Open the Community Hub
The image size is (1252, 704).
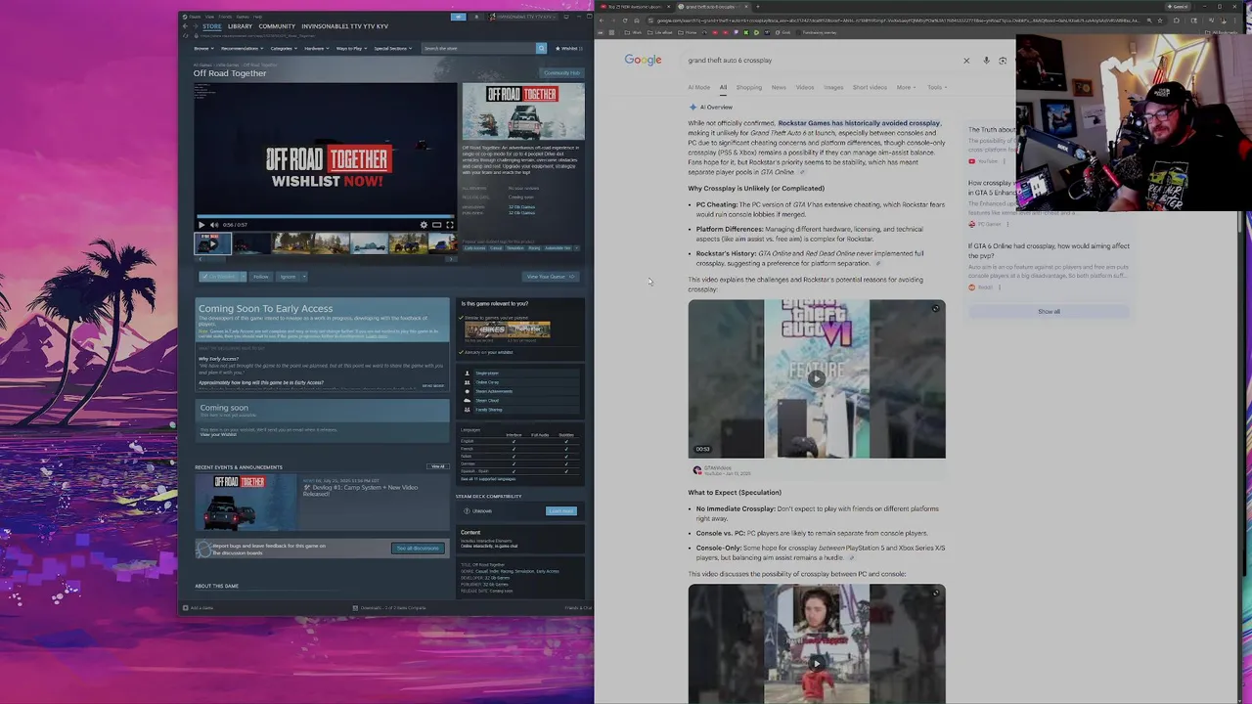tap(561, 73)
